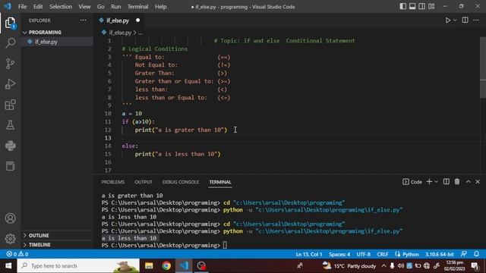Viewport: 486px width, 273px height.
Task: Open Explorer Views and More Actions ellipsis
Action: coord(84,20)
